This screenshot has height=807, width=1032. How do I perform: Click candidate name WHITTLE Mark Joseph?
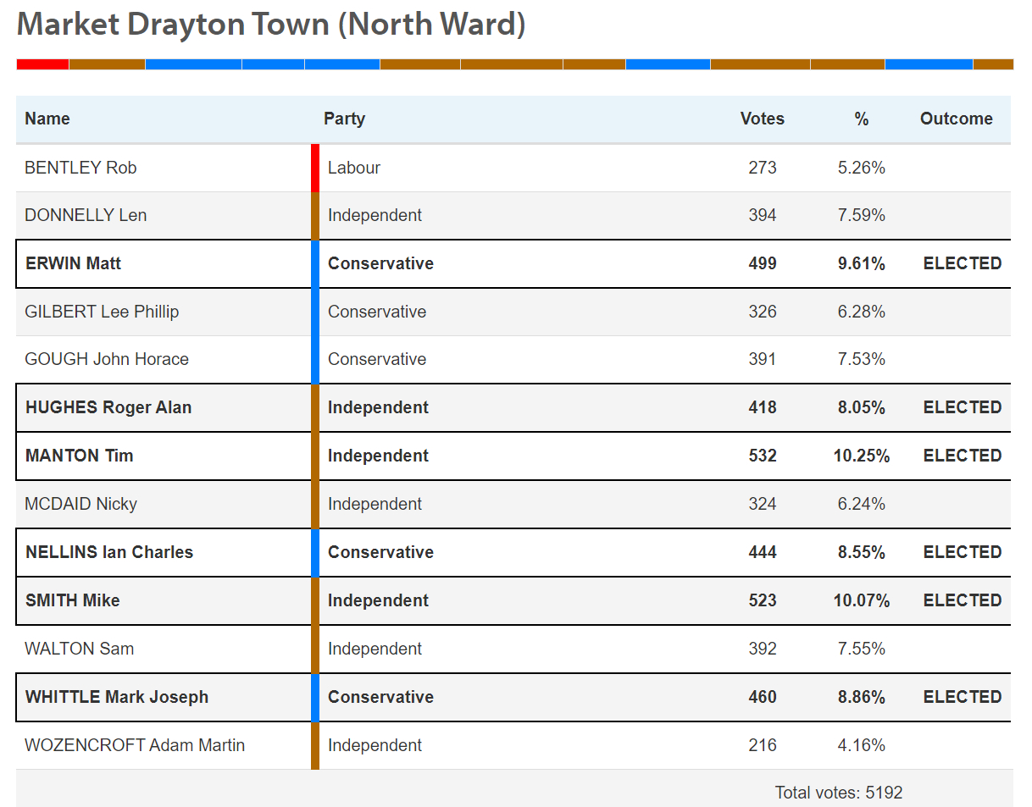[117, 697]
